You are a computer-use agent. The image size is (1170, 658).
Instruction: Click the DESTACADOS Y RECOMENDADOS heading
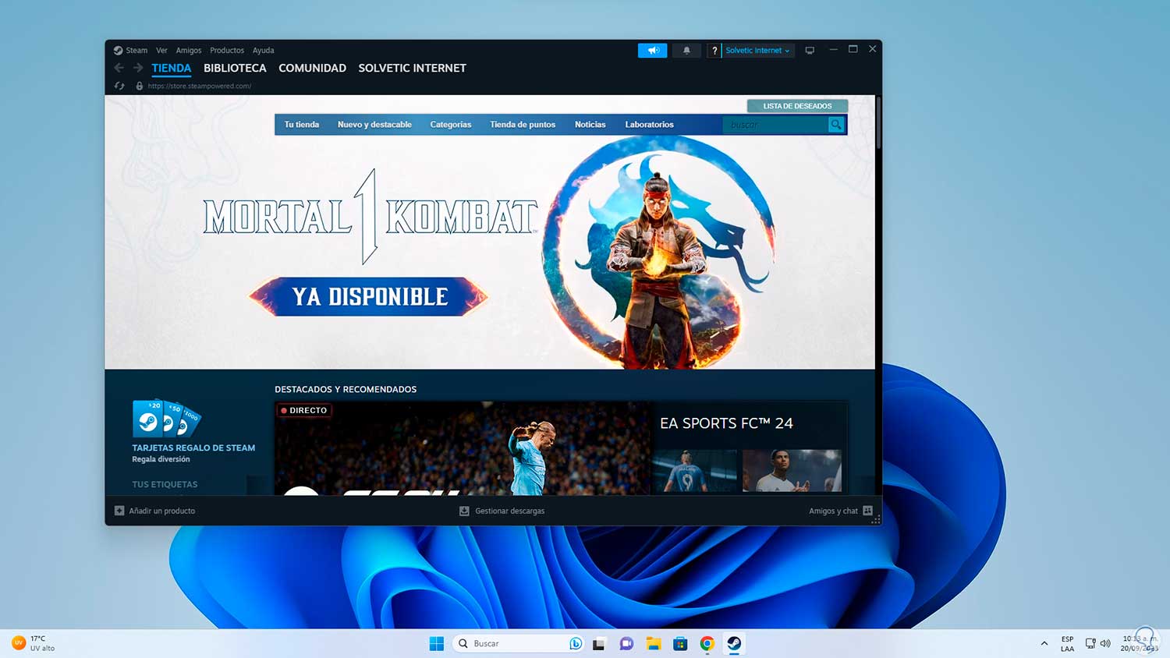346,389
